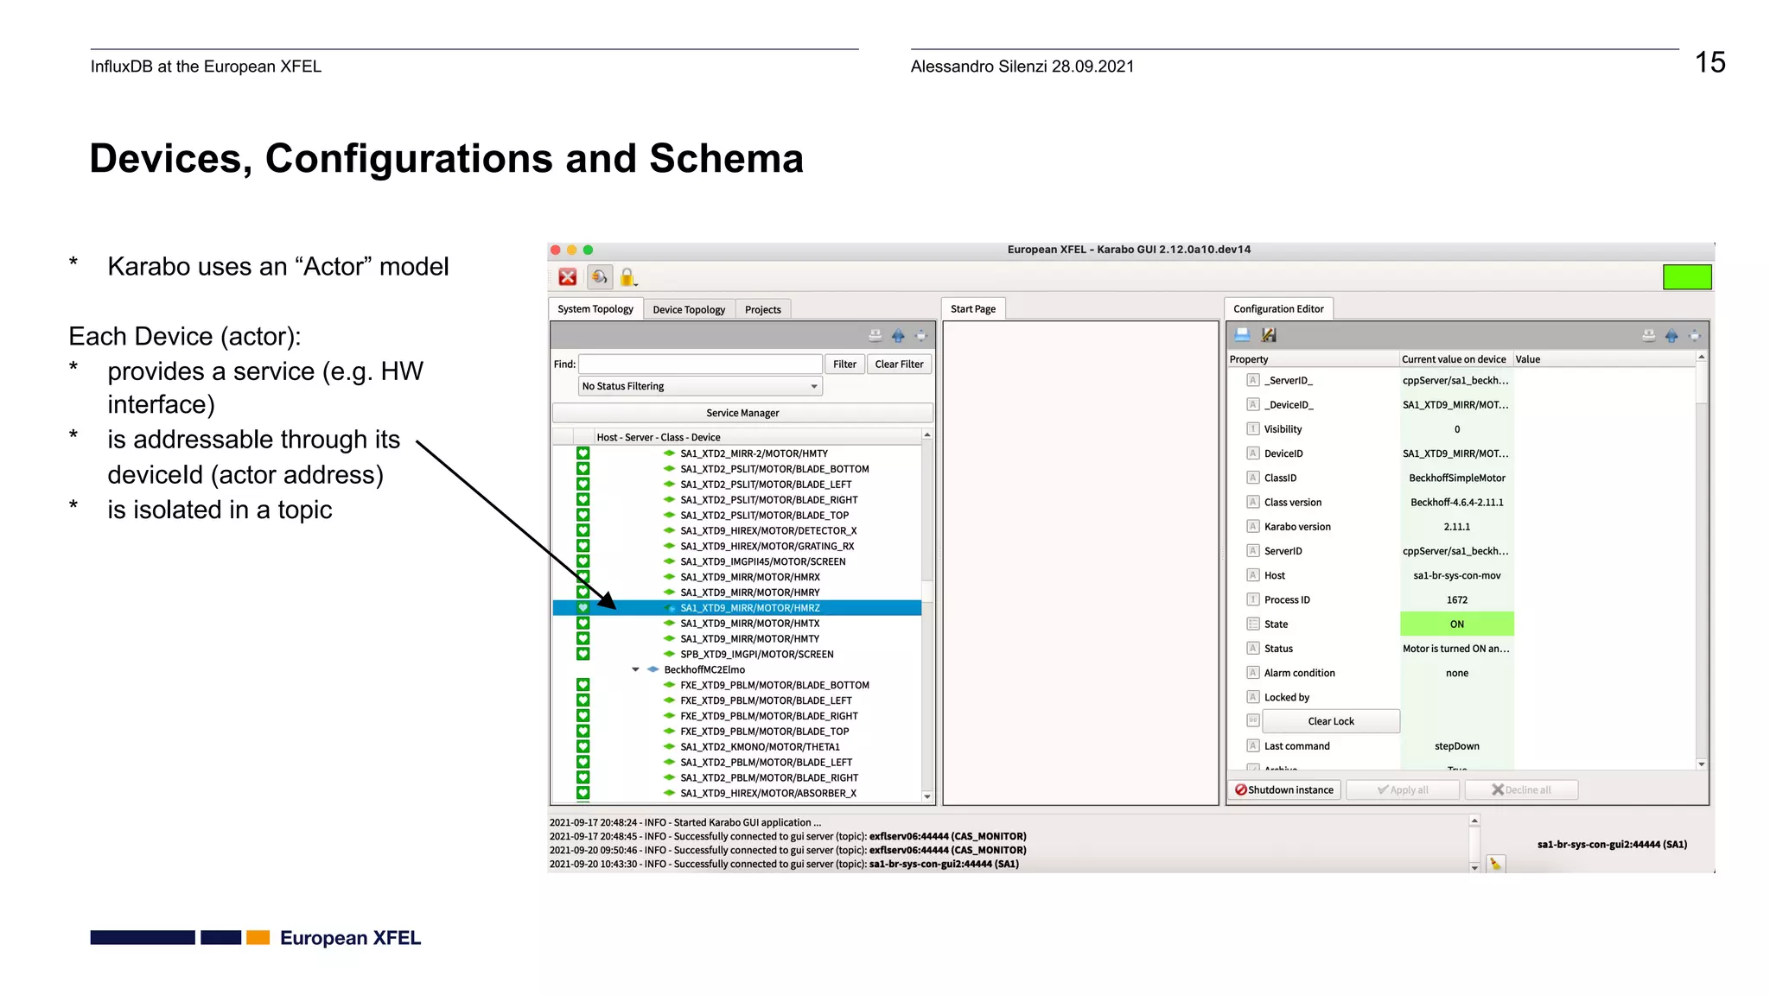Click into the Find input field
1770x995 pixels.
[x=700, y=364]
